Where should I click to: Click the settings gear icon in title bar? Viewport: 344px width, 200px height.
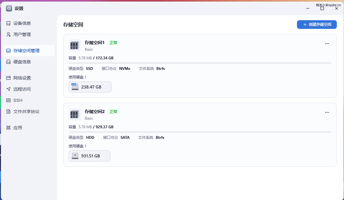[x=9, y=8]
